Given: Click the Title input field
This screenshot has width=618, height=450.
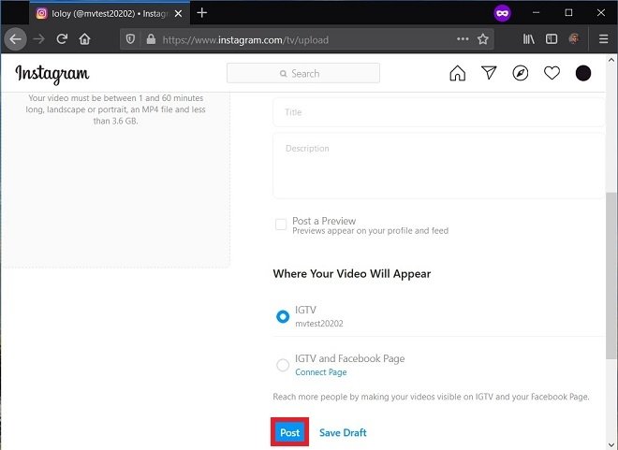Looking at the screenshot, I should tap(438, 112).
